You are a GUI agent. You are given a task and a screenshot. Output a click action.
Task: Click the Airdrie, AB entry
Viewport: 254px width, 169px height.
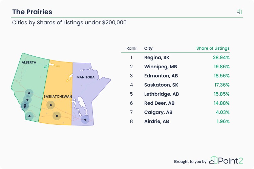[156, 121]
